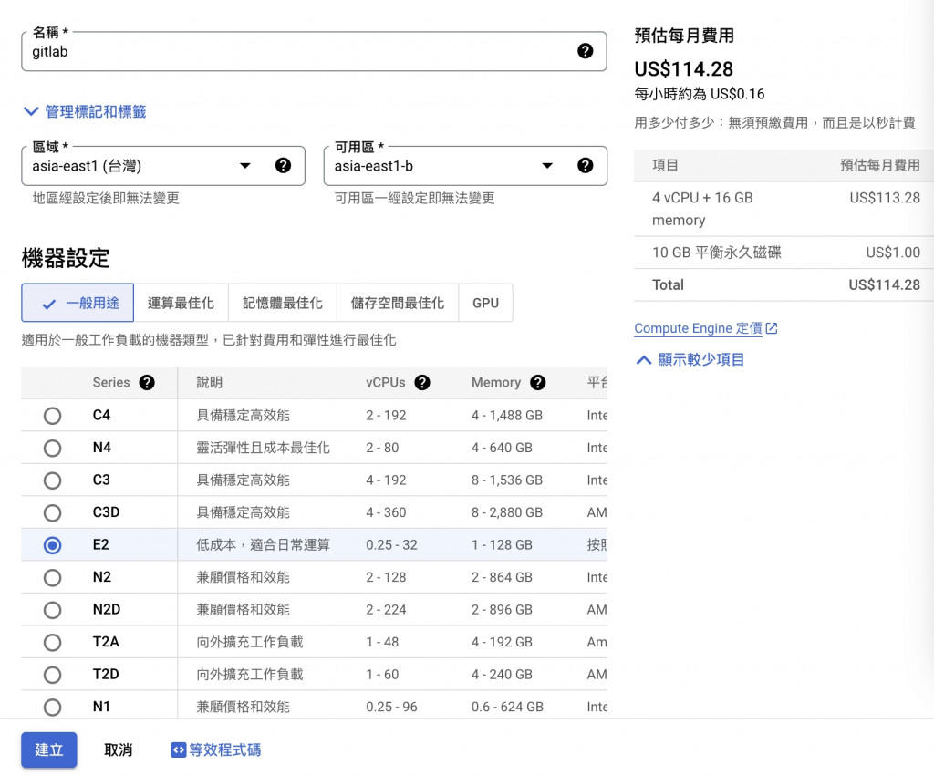Switch to the 儲存空間最佳化 tab
The width and height of the screenshot is (934, 775).
click(398, 303)
